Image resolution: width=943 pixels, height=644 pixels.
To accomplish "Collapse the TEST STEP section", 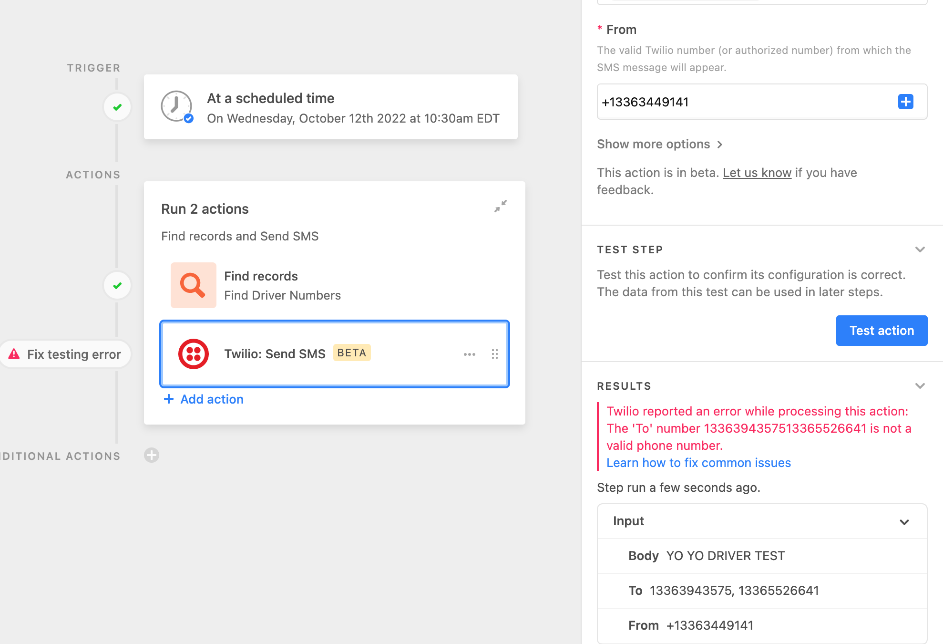I will coord(920,249).
